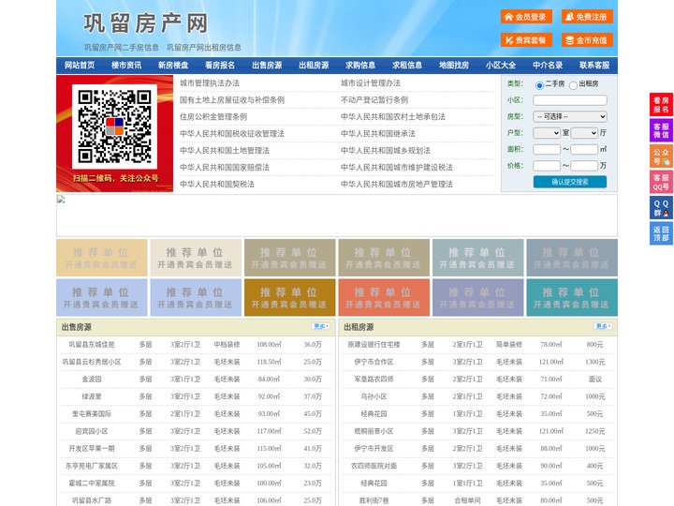Go to 网站首页 in navigation bar

pos(80,66)
